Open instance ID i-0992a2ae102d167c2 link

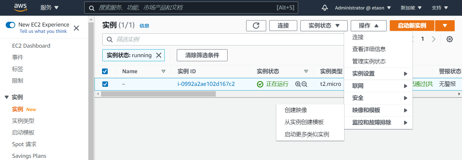tap(206, 84)
